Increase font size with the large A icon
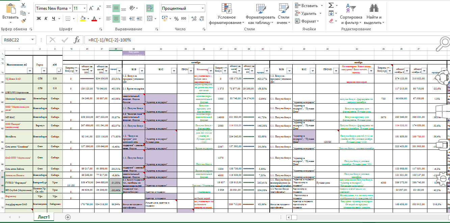Screen dimensions: 450x223 pyautogui.click(x=91, y=8)
